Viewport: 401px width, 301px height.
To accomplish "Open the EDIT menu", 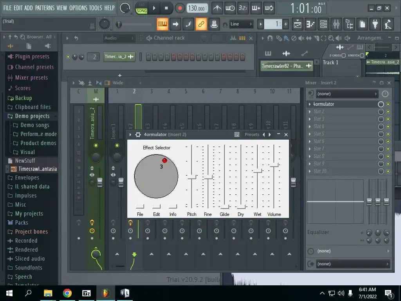I will pos(18,8).
